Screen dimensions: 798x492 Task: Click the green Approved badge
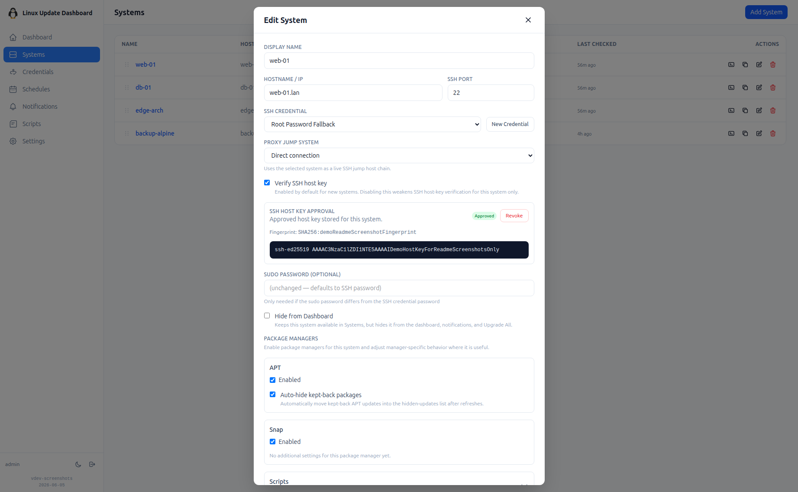coord(484,216)
